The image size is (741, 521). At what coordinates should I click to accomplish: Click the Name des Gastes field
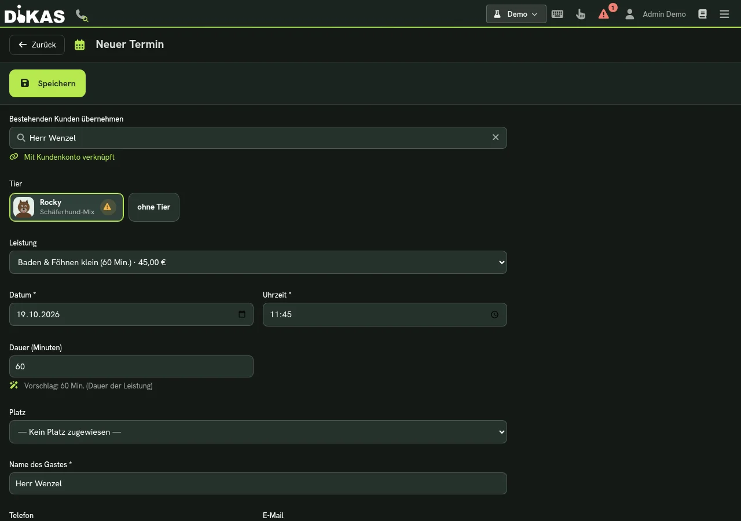(x=258, y=483)
